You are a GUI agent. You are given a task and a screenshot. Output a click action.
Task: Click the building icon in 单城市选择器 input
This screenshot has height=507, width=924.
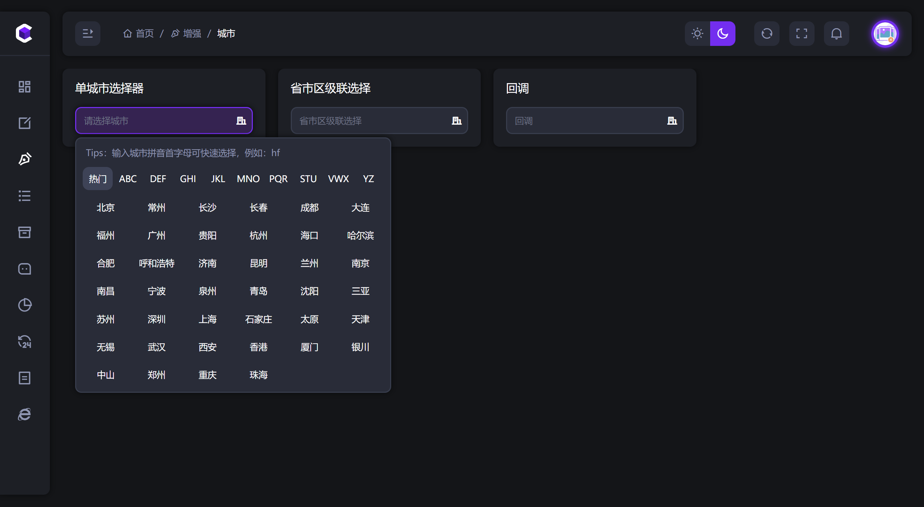241,120
